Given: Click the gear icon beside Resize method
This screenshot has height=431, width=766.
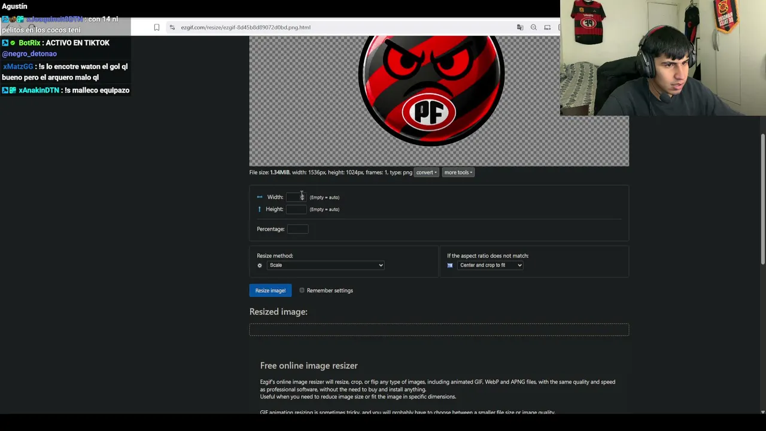Looking at the screenshot, I should [x=260, y=265].
